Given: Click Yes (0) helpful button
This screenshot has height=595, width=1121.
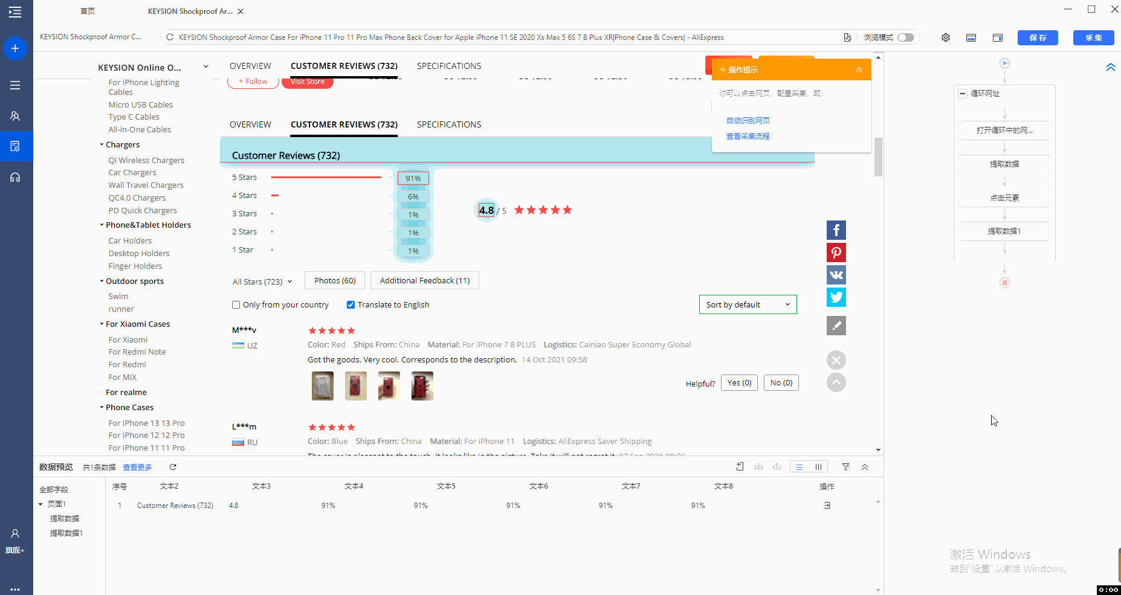Looking at the screenshot, I should click(739, 383).
